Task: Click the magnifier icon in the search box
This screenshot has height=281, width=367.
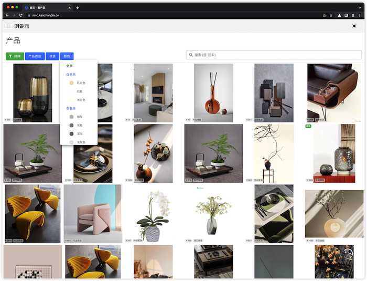Action: click(x=191, y=55)
